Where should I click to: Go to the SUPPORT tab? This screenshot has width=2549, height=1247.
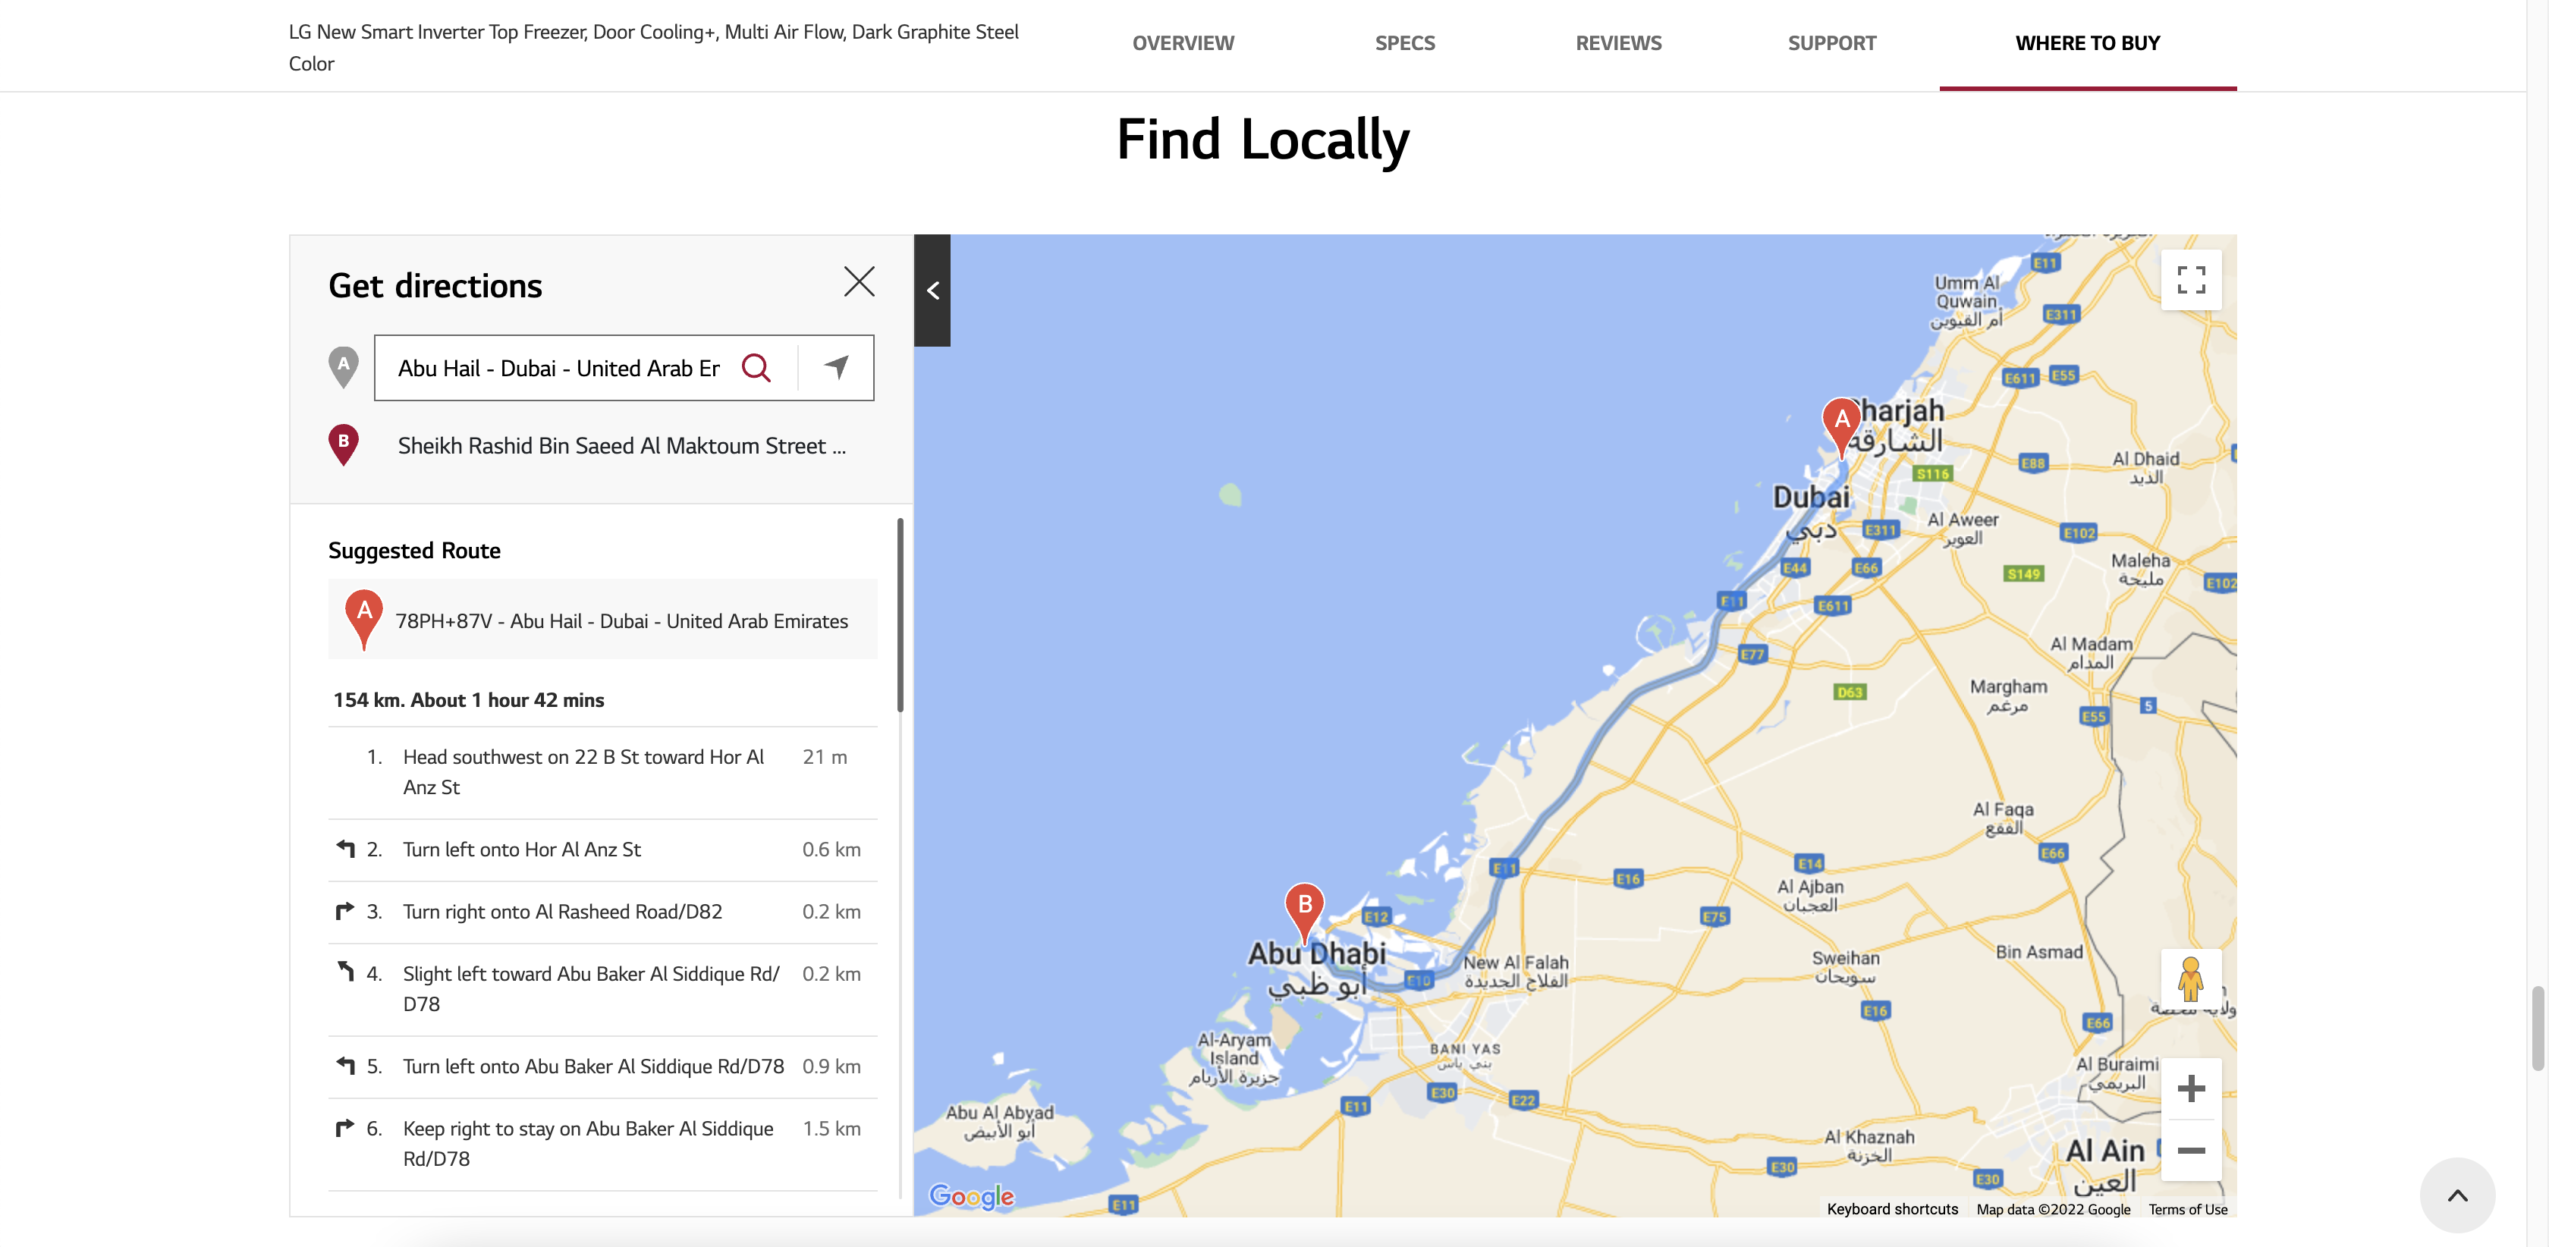point(1831,43)
